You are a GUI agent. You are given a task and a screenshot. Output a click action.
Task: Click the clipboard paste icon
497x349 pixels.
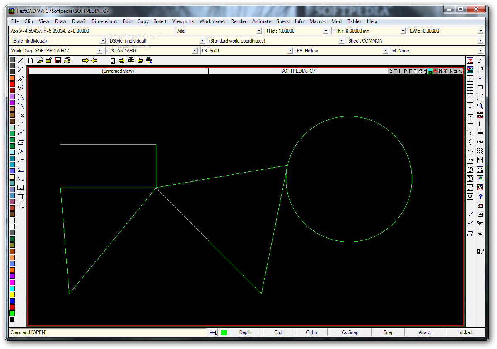coord(113,60)
